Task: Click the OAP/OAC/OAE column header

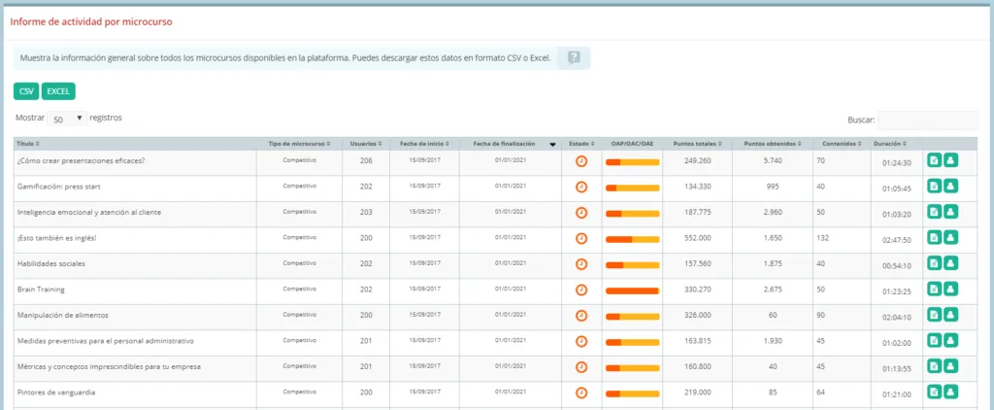Action: [632, 144]
